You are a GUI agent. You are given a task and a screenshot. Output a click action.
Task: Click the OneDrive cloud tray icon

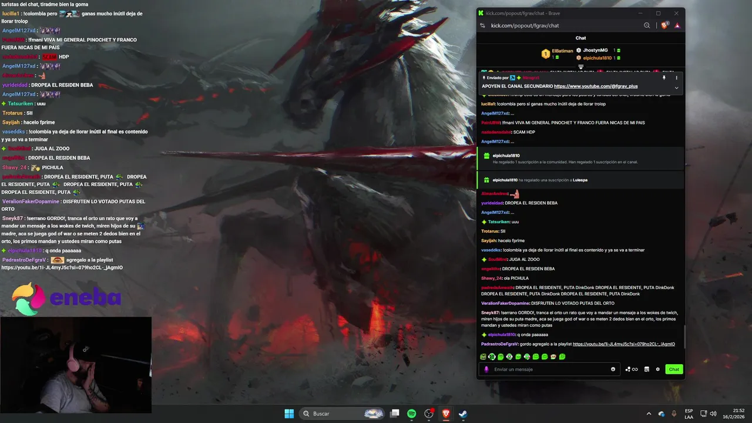coord(662,414)
